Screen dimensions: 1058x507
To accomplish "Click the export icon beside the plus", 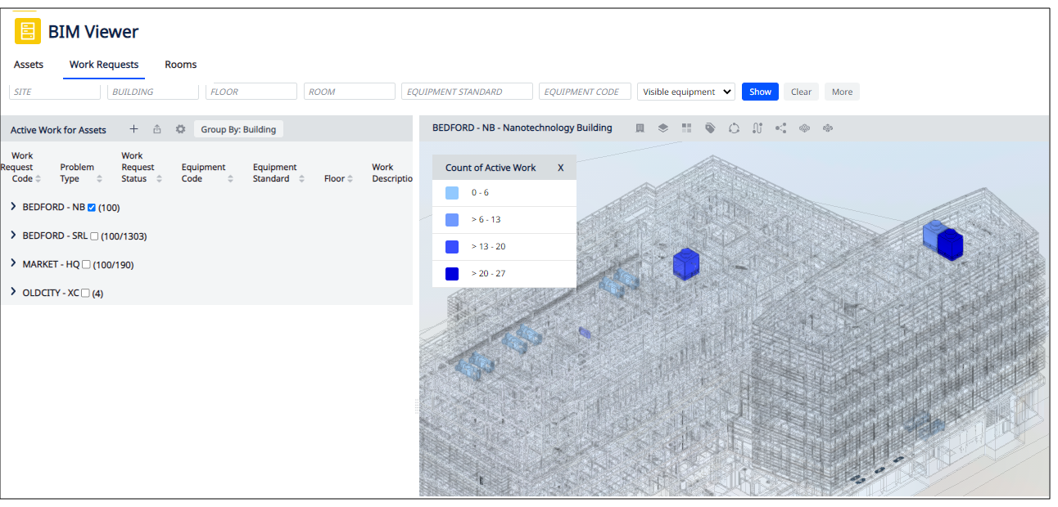I will pos(157,129).
